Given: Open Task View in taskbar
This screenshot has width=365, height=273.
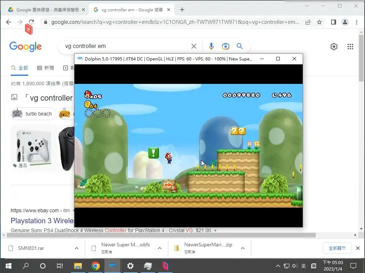Looking at the screenshot, I should coord(60,266).
